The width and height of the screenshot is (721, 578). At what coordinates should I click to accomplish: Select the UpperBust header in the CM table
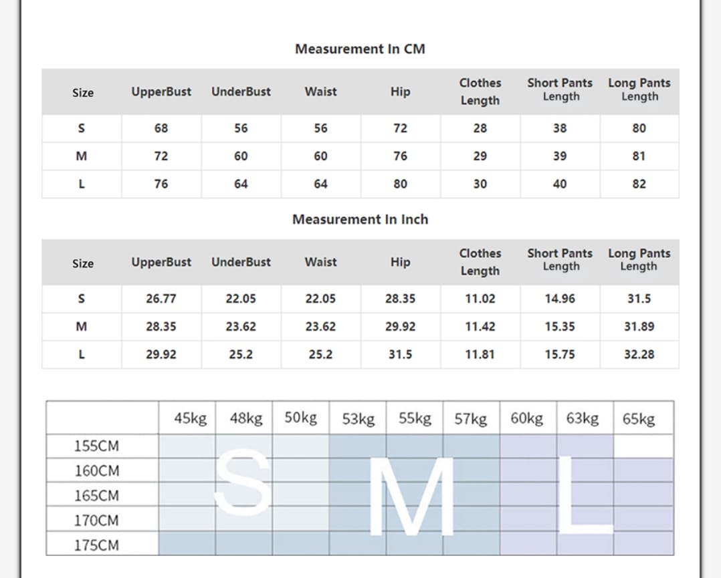161,92
